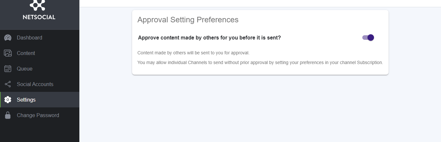This screenshot has width=441, height=142.
Task: Open the Dashboard menu item label
Action: tap(29, 38)
